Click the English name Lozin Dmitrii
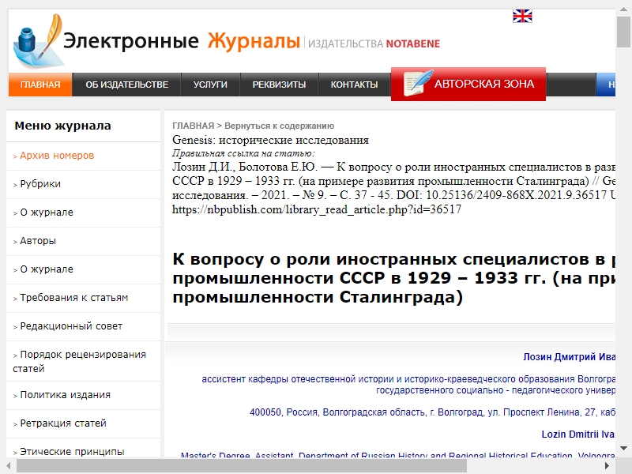The height and width of the screenshot is (474, 632). (578, 434)
